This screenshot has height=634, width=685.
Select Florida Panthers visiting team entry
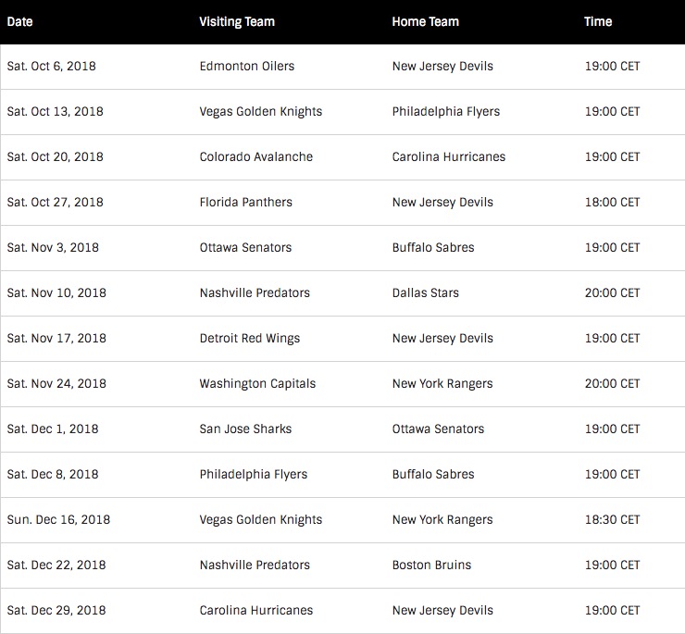245,203
